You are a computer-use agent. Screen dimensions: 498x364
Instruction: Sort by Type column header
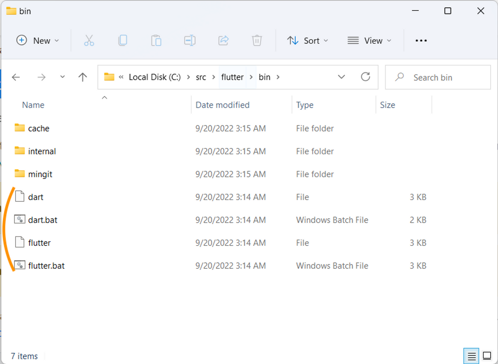[305, 105]
